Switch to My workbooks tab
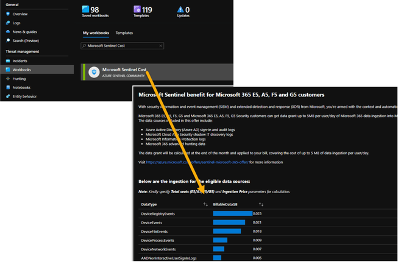This screenshot has width=398, height=262. point(96,33)
